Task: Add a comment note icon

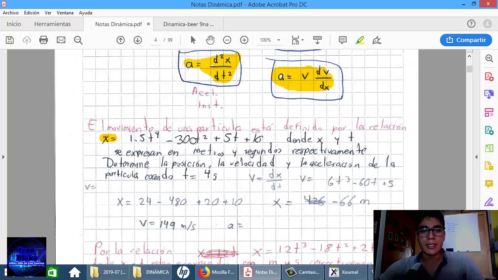Action: 343,40
